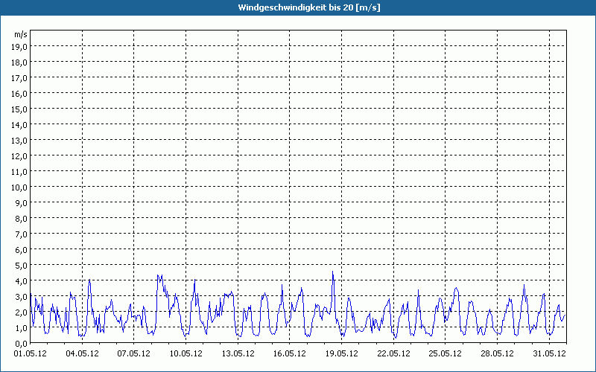Click the y-axis label 15,0
This screenshot has width=596, height=372.
tap(19, 109)
